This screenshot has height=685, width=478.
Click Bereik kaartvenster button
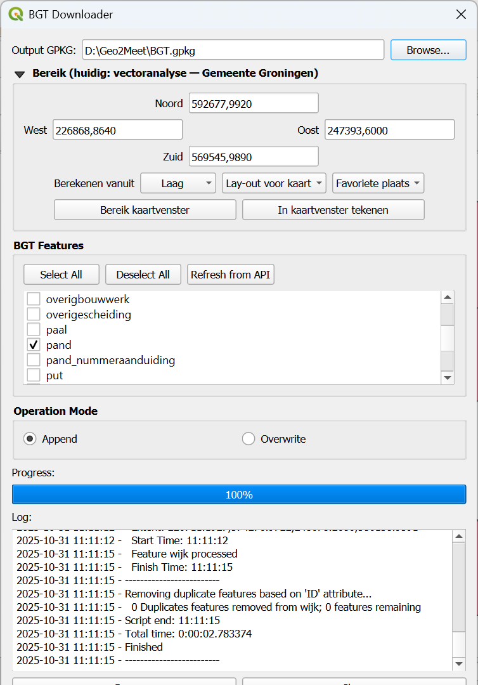click(145, 210)
